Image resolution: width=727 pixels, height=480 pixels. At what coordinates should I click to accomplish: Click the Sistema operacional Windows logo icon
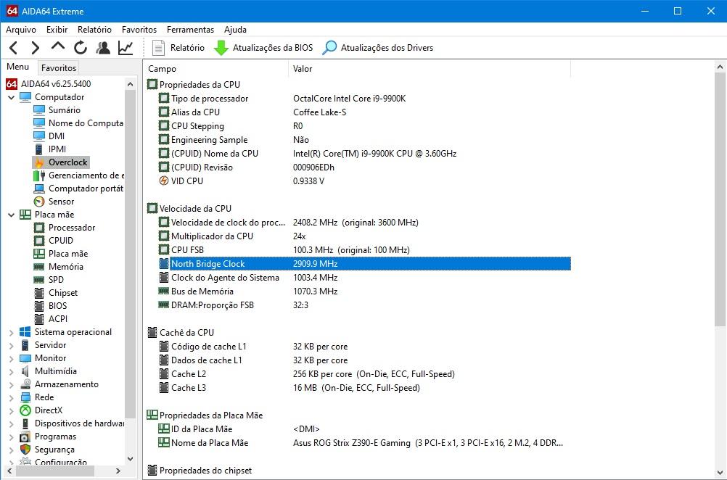tap(25, 332)
